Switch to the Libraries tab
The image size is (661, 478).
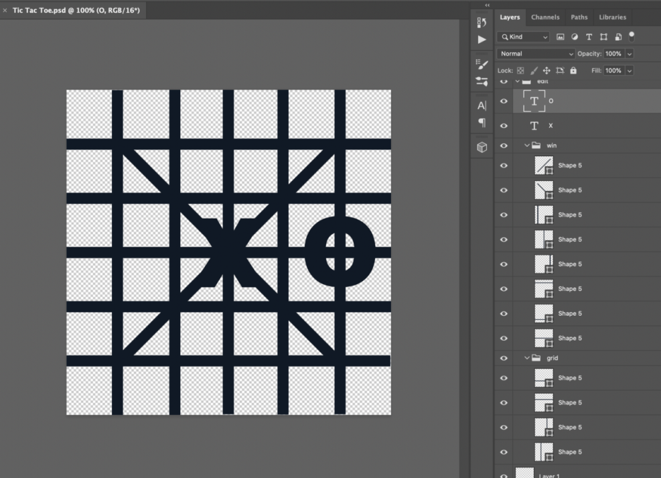(x=612, y=17)
